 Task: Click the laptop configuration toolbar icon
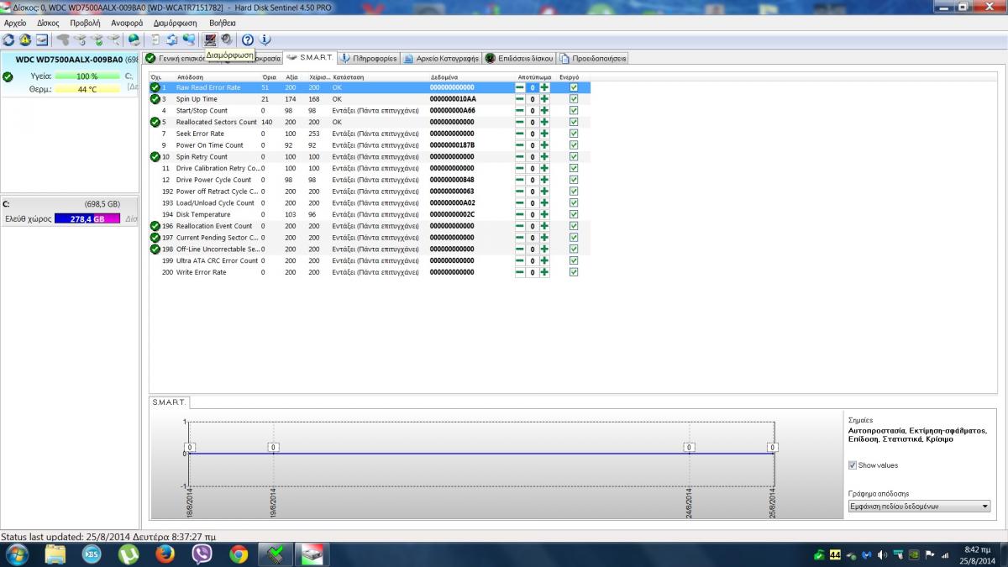coord(210,39)
